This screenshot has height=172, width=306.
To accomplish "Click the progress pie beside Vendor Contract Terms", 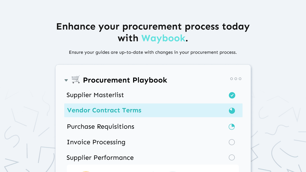I will (x=232, y=110).
